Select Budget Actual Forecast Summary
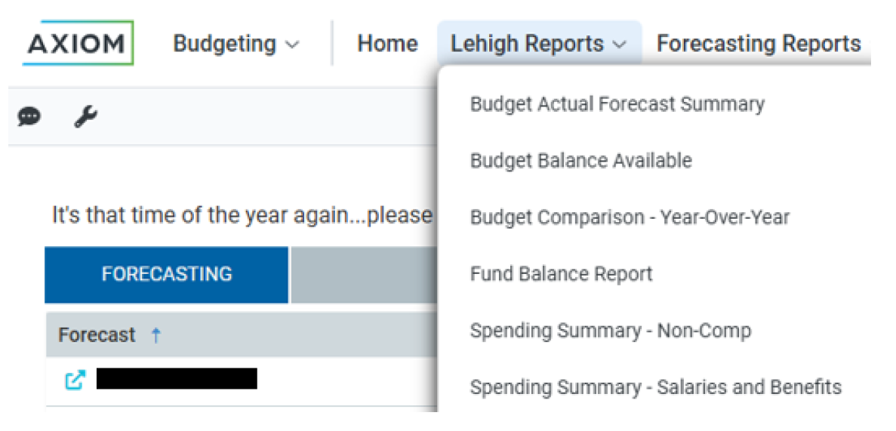 tap(617, 104)
